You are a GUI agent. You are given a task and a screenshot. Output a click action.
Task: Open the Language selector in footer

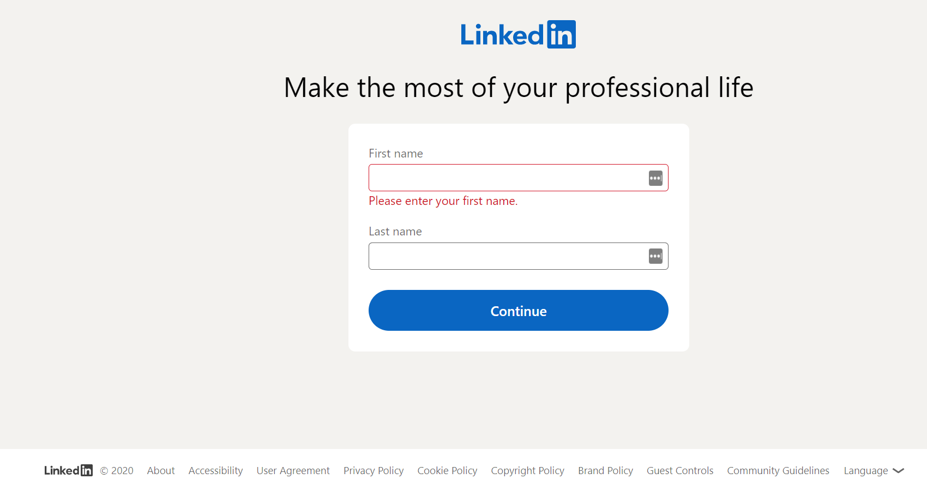point(874,471)
